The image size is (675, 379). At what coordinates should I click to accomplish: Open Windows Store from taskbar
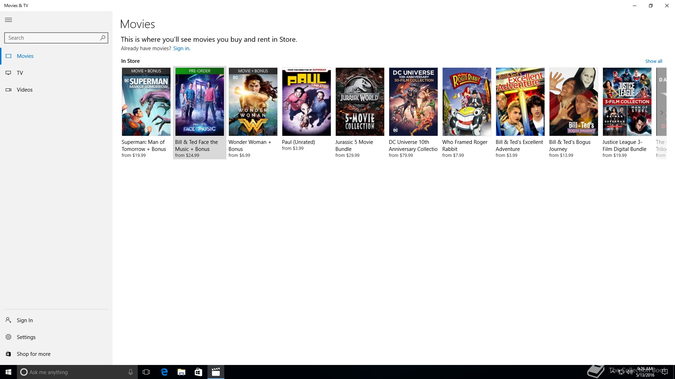coord(198,372)
